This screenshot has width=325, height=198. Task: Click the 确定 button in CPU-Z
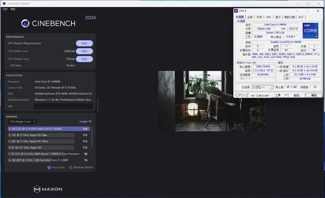(x=314, y=95)
